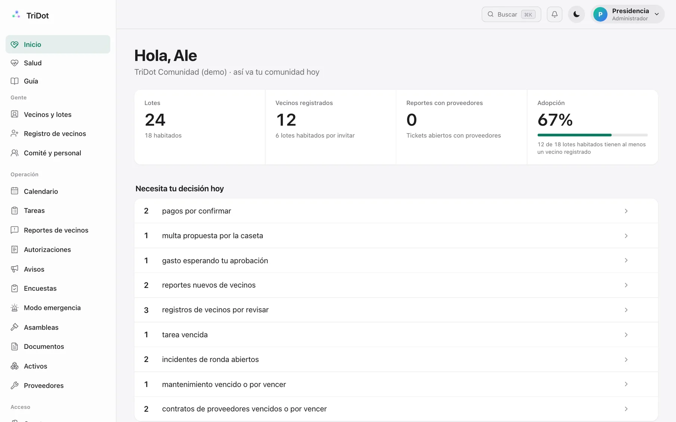Click the Guía book icon

click(x=15, y=81)
